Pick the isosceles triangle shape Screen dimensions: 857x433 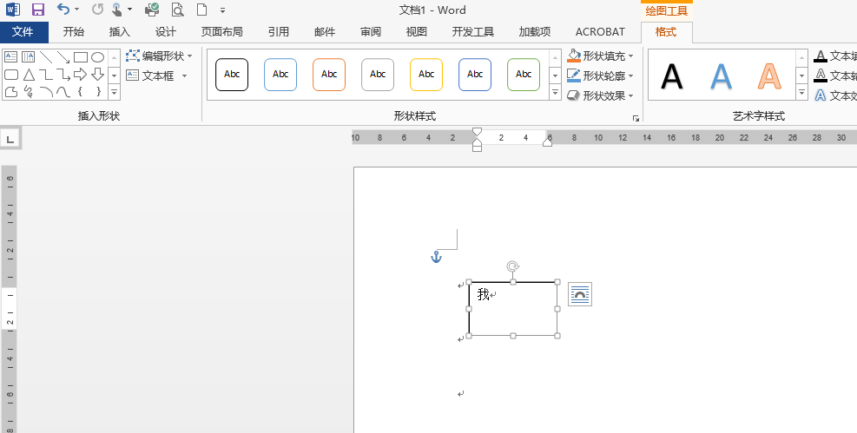click(29, 75)
